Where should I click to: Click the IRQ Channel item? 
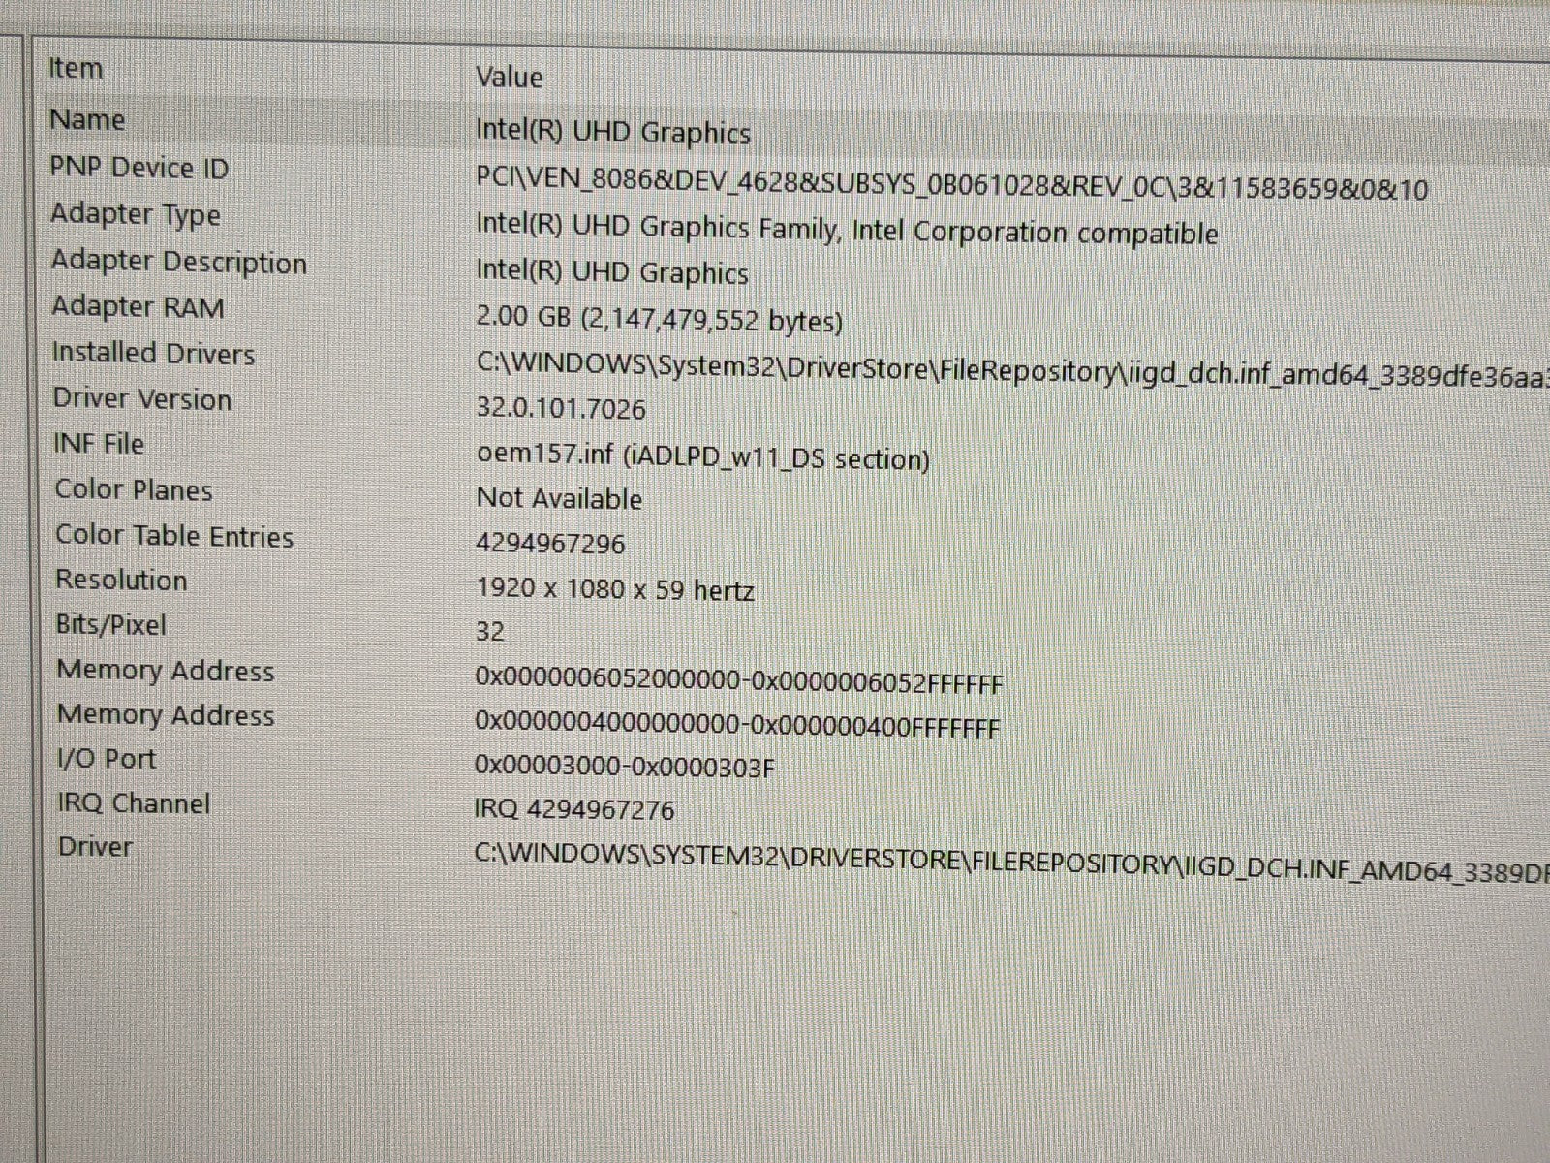tap(134, 803)
